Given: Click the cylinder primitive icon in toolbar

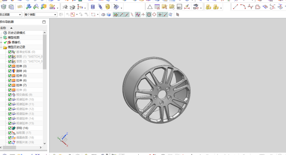Looking at the screenshot, I should tap(92, 7).
